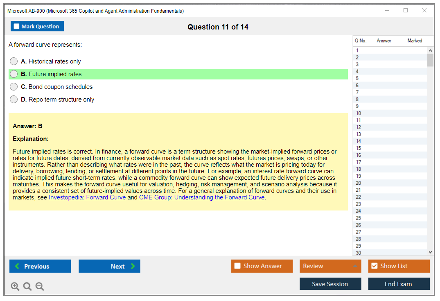Viewport: 440px width, 301px height.
Task: Select question 27 in the list
Action: click(x=390, y=232)
